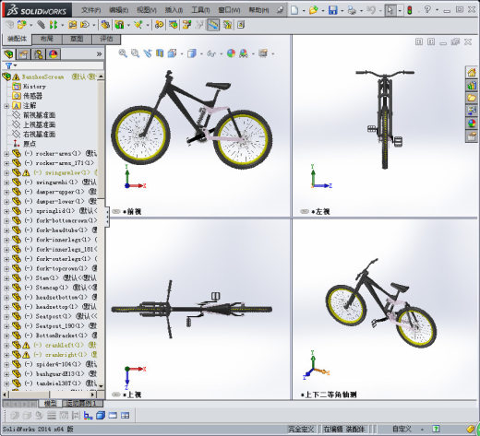Open the DisplayManager color ball tab
Image resolution: width=480 pixels, height=436 pixels.
click(x=54, y=54)
